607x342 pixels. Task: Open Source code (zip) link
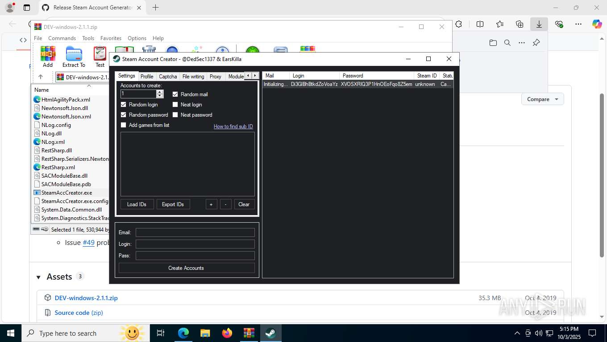pyautogui.click(x=79, y=313)
